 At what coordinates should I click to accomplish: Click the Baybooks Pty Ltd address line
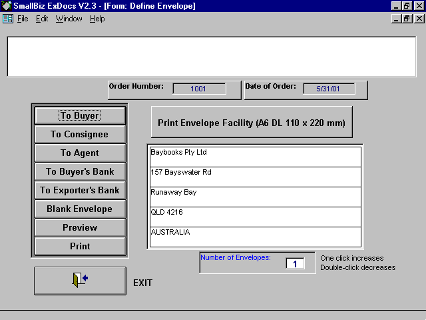coord(255,156)
